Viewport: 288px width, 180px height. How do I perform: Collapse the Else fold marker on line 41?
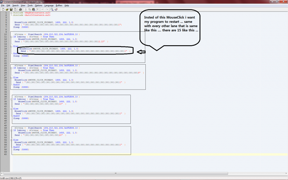coord(12,109)
